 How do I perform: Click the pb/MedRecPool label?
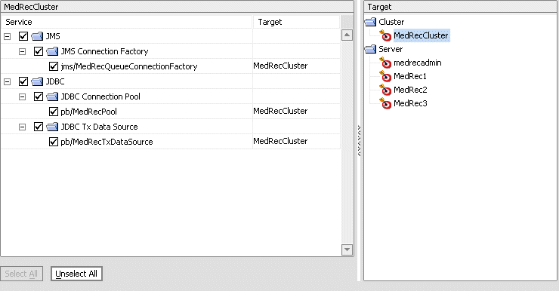pyautogui.click(x=88, y=112)
